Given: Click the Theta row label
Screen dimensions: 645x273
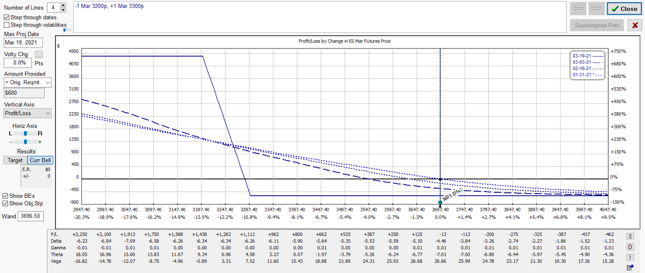Looking at the screenshot, I should point(56,255).
